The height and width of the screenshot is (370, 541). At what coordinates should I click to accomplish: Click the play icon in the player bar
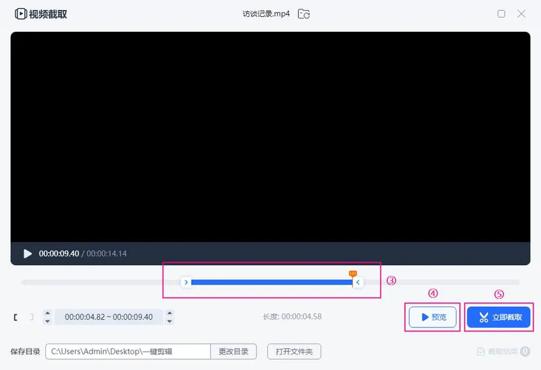point(28,254)
